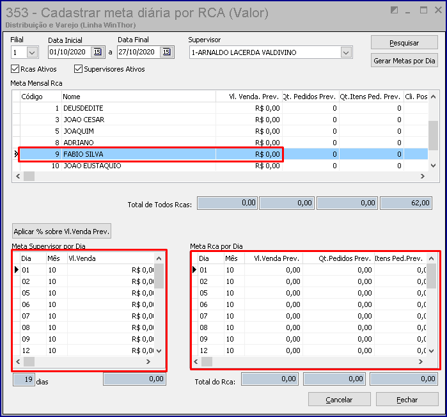
Task: Click the Pesquisar button
Action: [404, 43]
